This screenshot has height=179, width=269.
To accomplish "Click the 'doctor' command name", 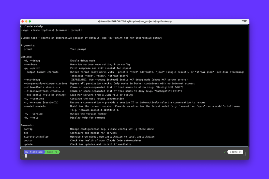I will click(x=28, y=140).
